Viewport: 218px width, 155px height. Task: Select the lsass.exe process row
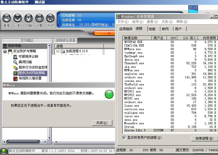pyautogui.click(x=170, y=106)
